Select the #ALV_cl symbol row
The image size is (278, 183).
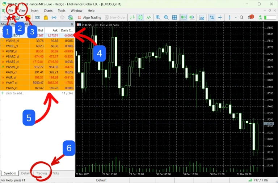coord(37,72)
